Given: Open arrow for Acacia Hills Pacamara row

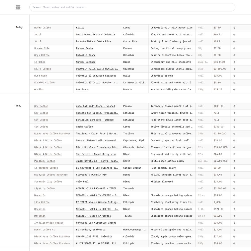Looking at the screenshot, I should pos(234,189).
